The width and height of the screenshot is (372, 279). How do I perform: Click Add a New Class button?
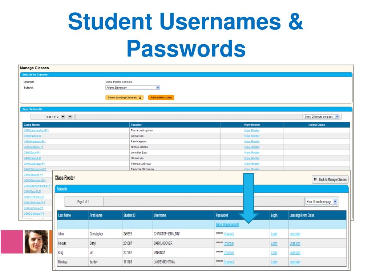tap(161, 97)
